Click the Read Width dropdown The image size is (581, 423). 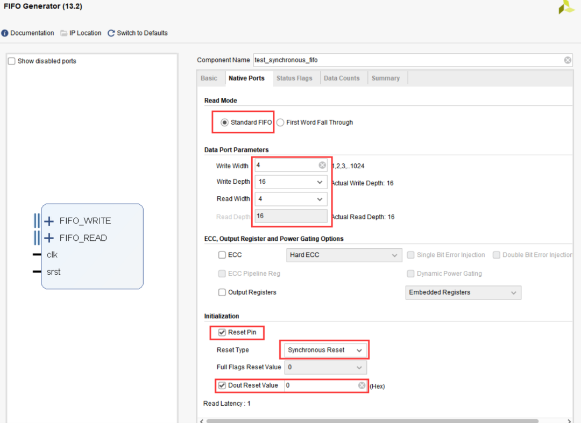pos(321,199)
